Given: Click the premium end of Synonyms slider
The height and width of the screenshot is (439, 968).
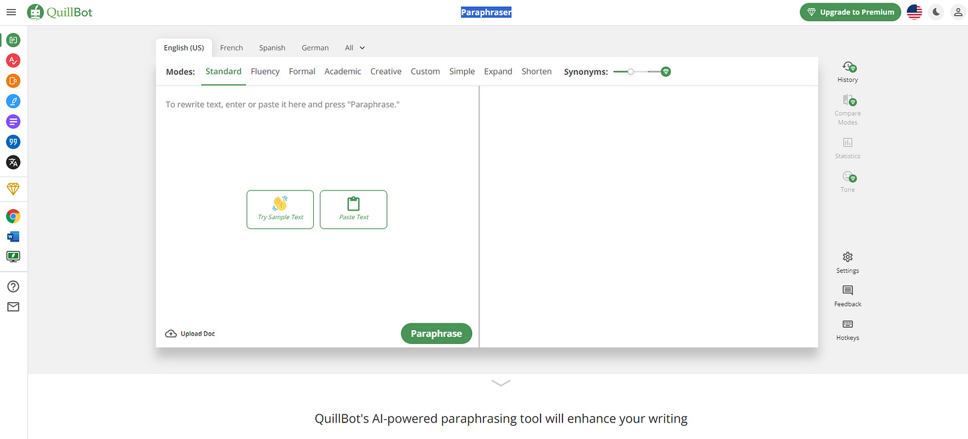Looking at the screenshot, I should (665, 72).
